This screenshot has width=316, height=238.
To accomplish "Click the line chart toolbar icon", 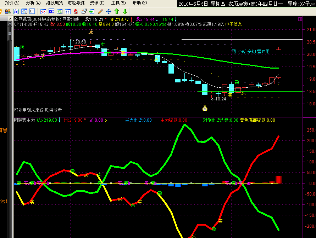I will 43,12.
